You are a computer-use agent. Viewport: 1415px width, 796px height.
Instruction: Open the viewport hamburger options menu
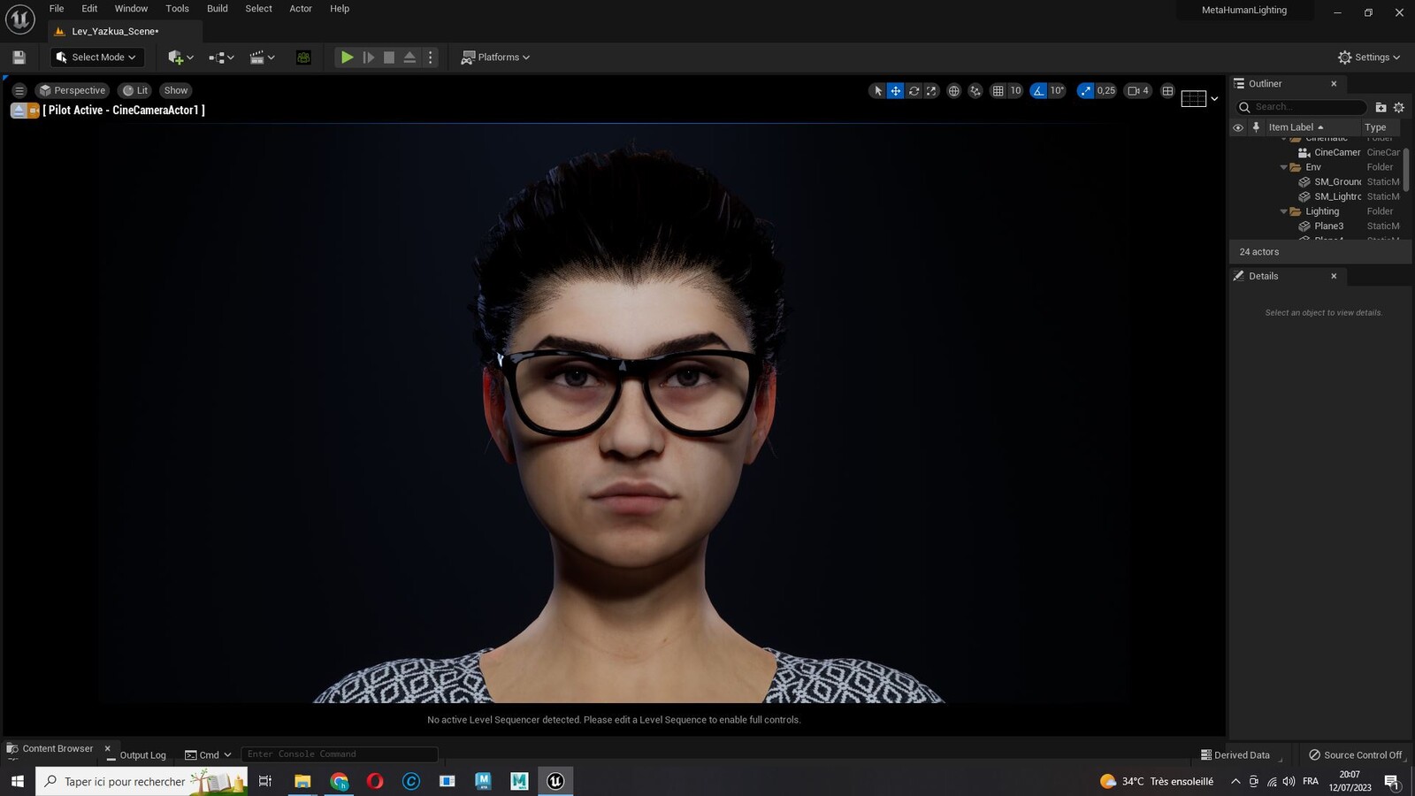(19, 90)
